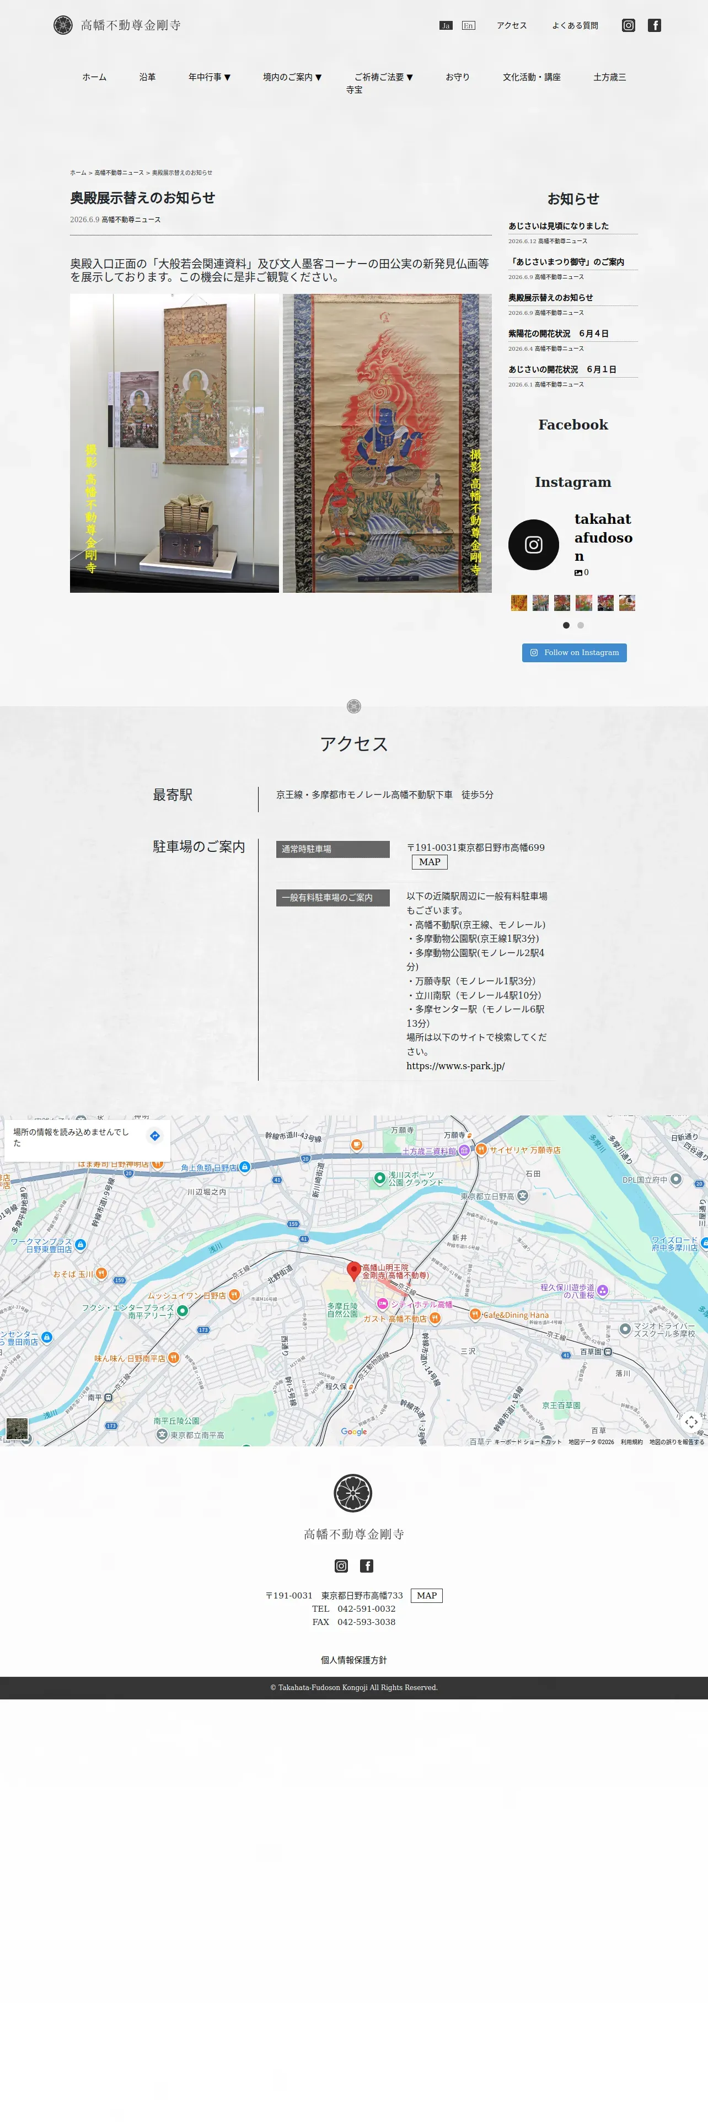Toggle satellite view thumbnail on the map

pyautogui.click(x=17, y=1428)
